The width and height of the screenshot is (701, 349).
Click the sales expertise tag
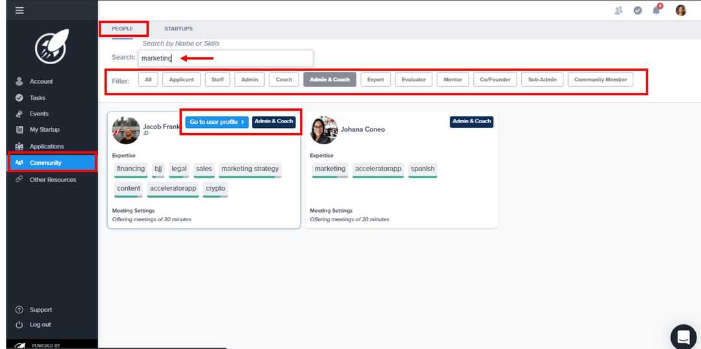pyautogui.click(x=204, y=169)
